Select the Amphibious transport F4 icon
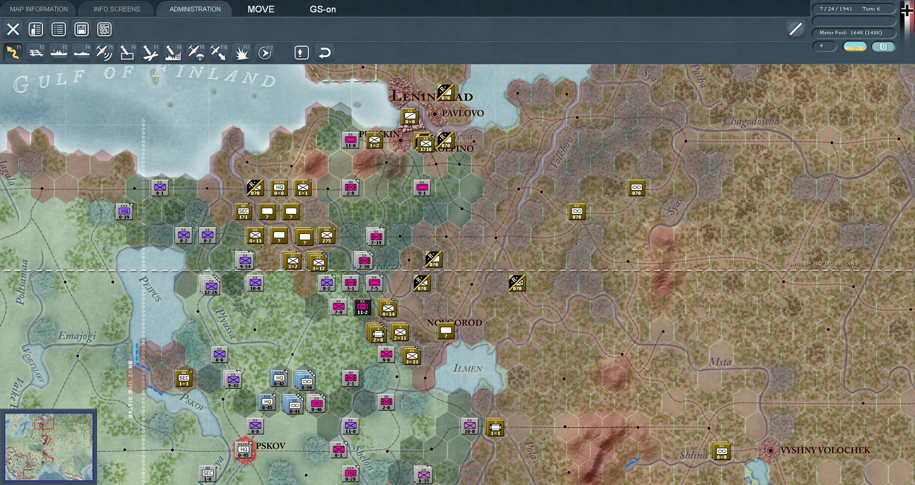Viewport: 915px width, 485px height. click(81, 52)
